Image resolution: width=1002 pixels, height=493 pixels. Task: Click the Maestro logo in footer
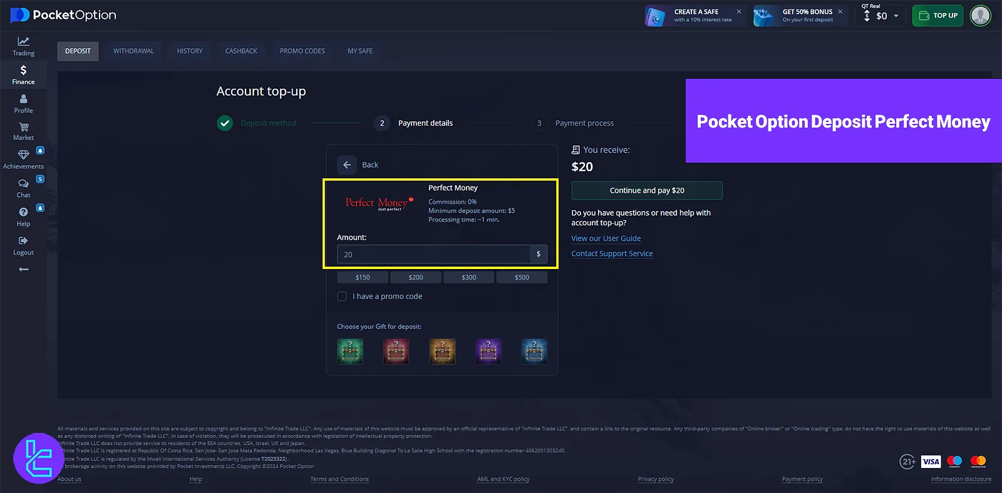[x=954, y=462]
